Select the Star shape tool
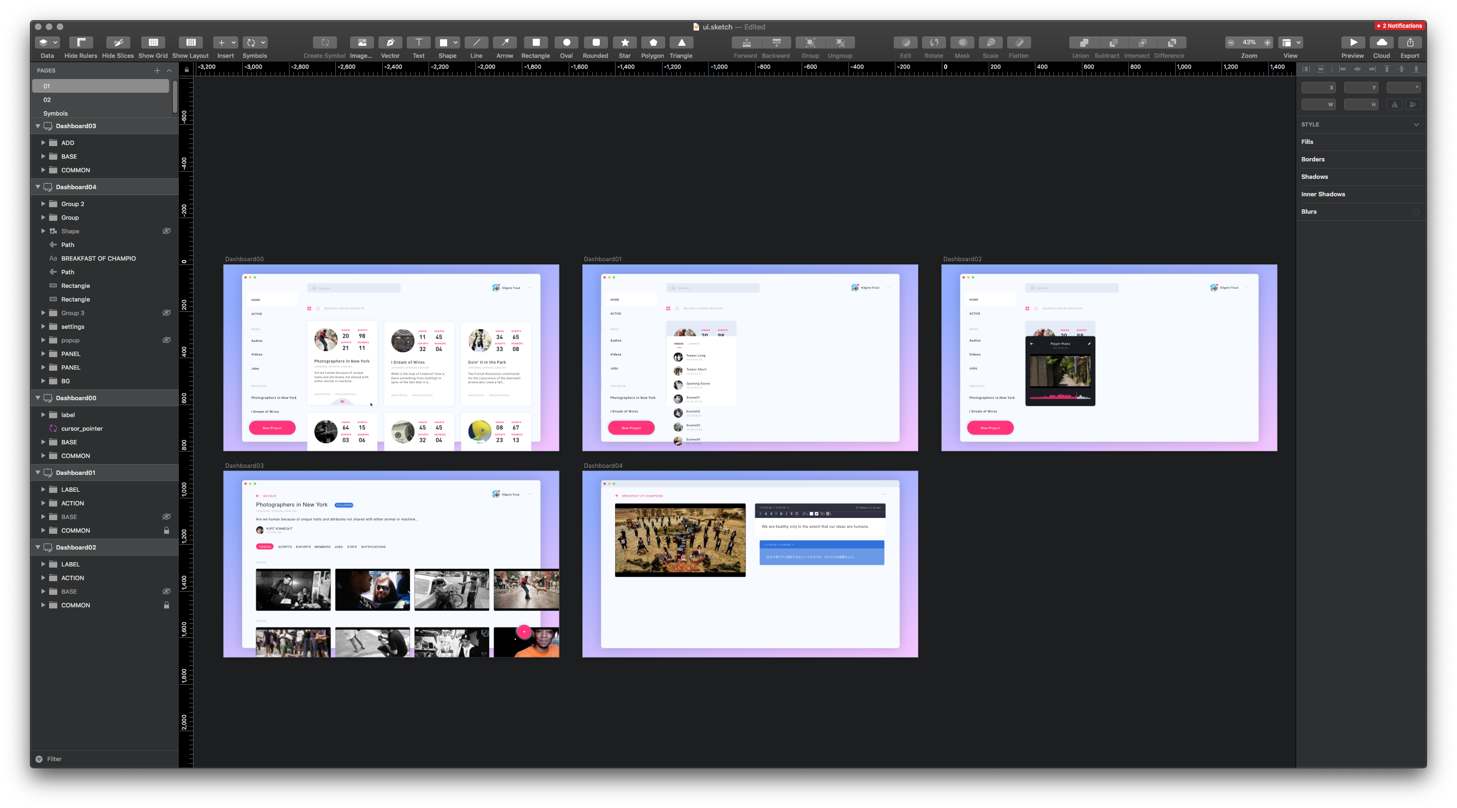 pyautogui.click(x=624, y=43)
